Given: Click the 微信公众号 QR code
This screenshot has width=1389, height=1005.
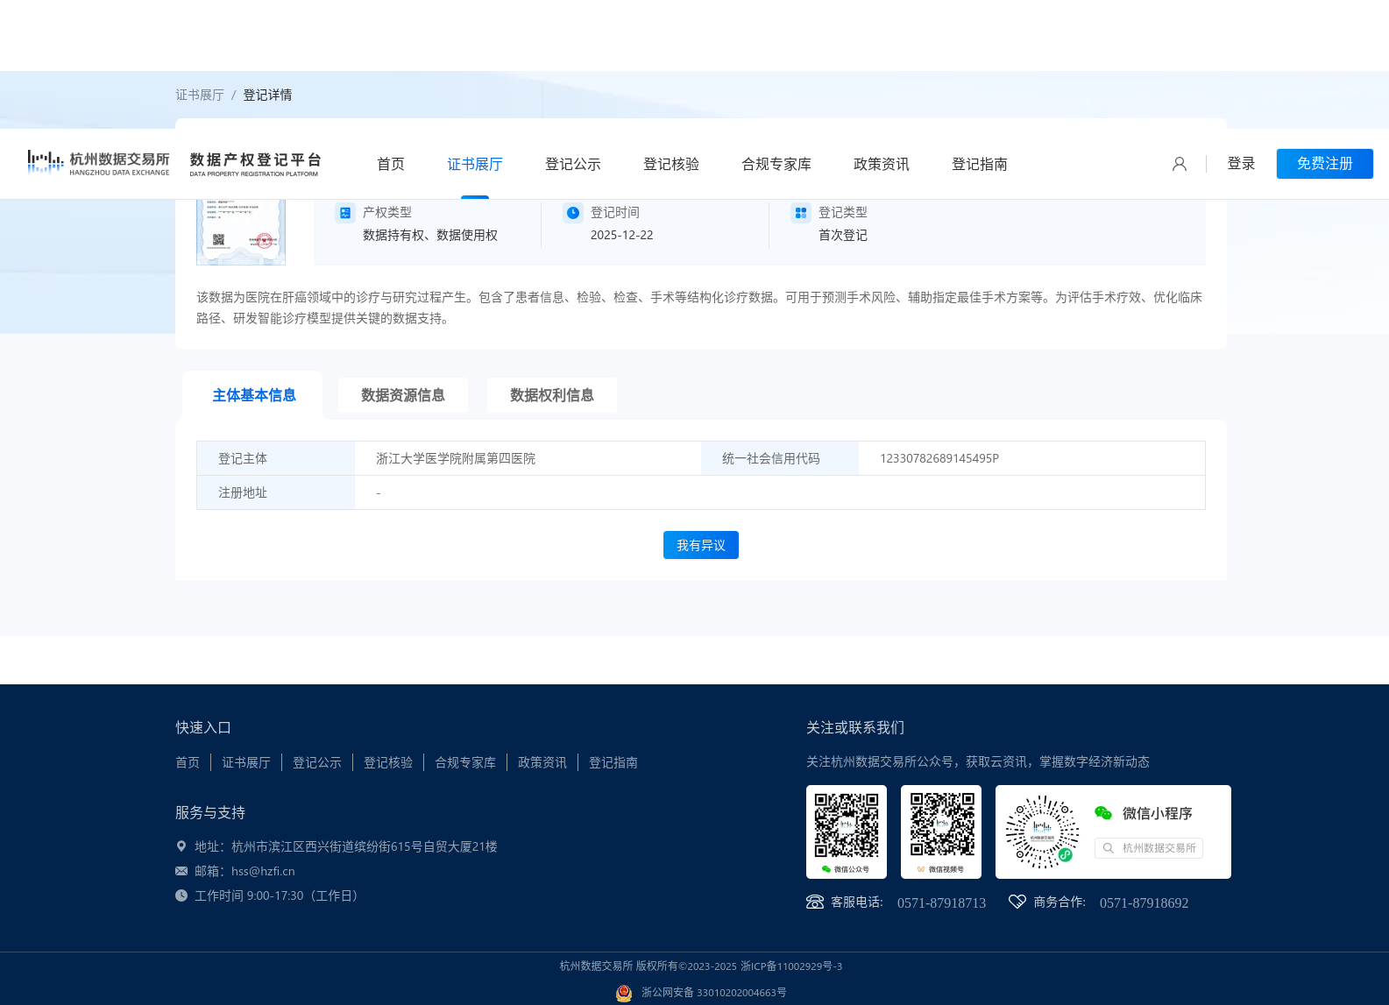Looking at the screenshot, I should point(847,825).
